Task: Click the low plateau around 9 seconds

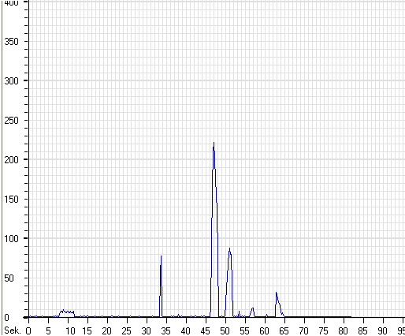Action: 67,312
